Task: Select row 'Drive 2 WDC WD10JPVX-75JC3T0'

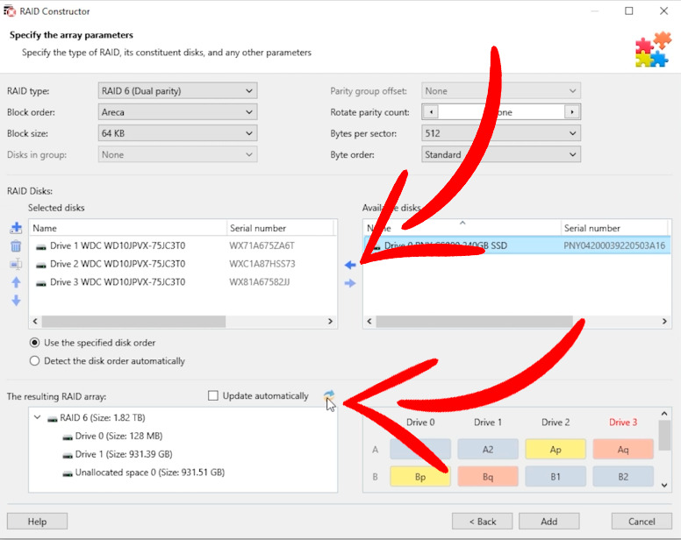Action: pyautogui.click(x=183, y=264)
